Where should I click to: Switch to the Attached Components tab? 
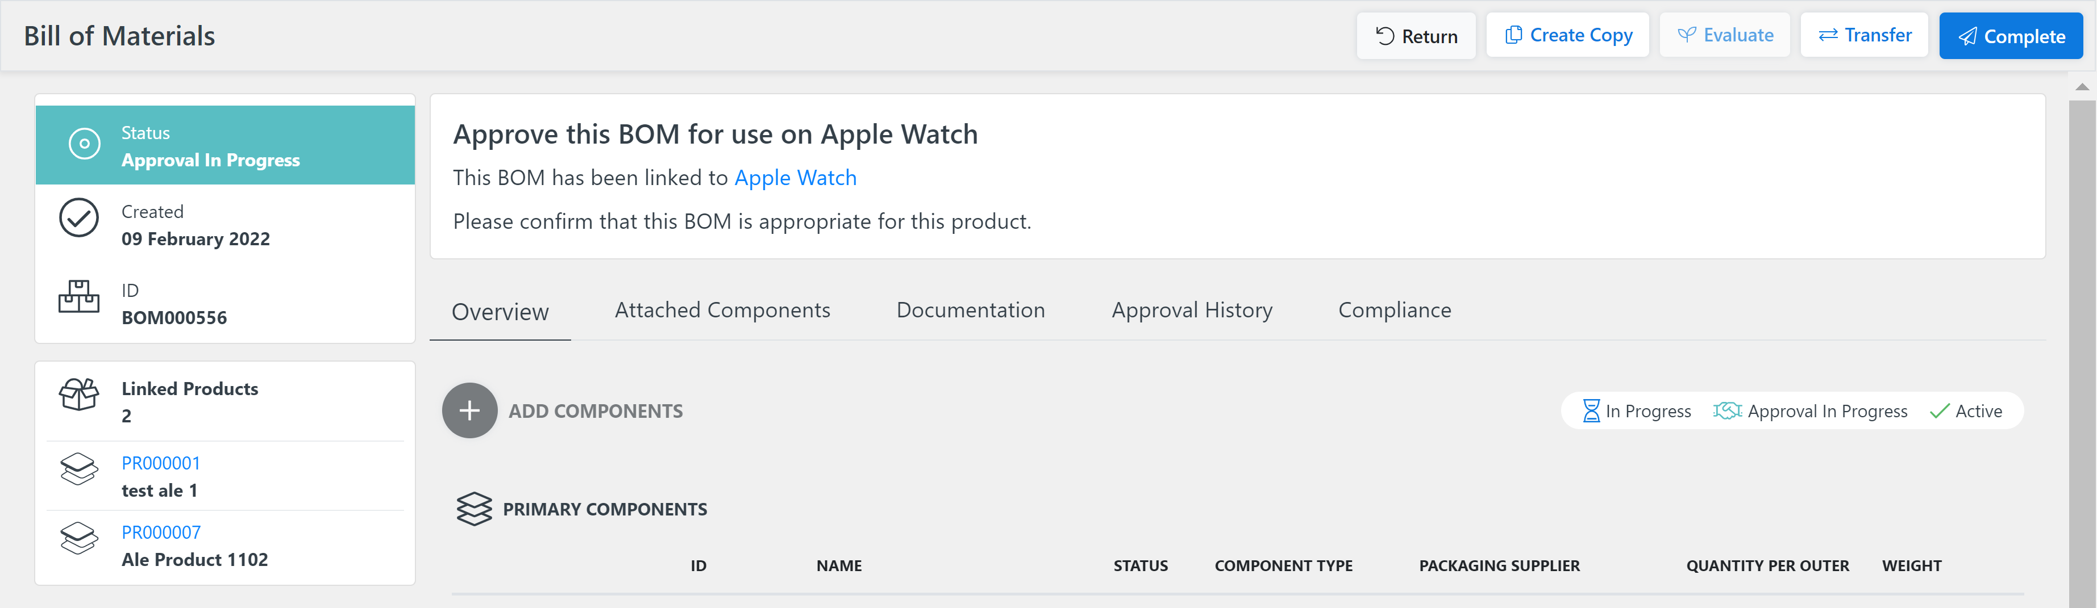click(x=722, y=310)
